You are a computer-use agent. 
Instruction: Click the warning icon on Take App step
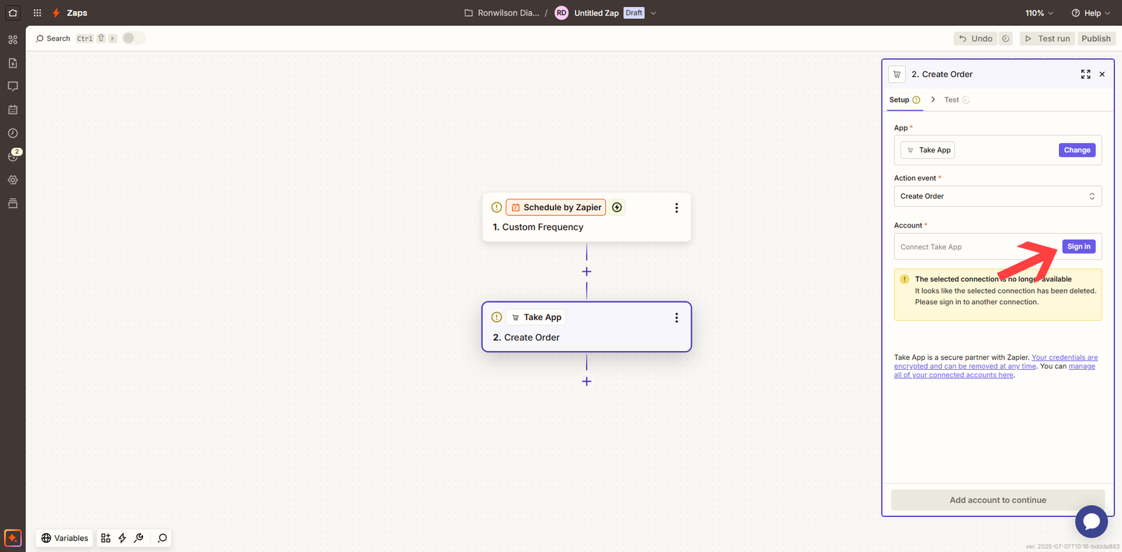pos(496,317)
